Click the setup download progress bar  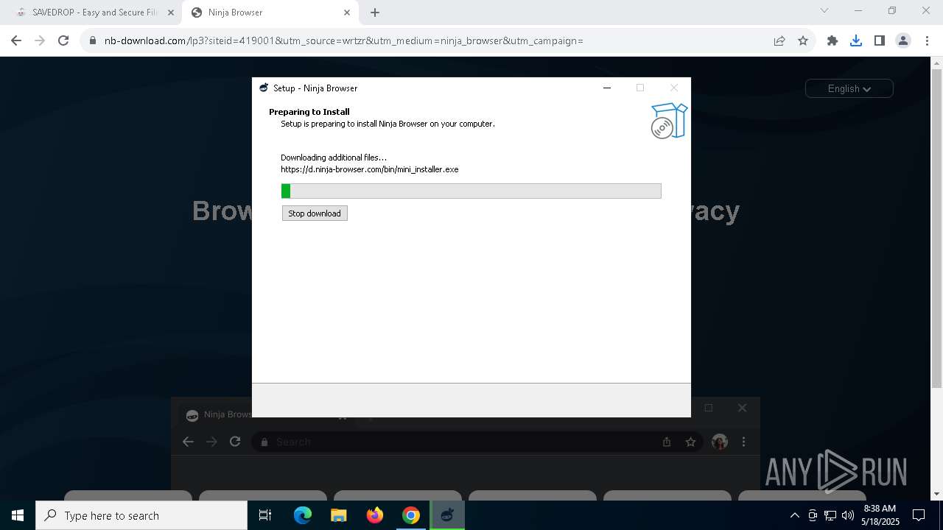(x=471, y=191)
